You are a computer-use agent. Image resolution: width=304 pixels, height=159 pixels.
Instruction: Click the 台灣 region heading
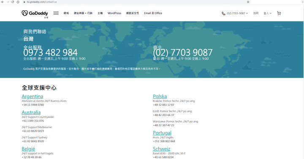click(28, 39)
